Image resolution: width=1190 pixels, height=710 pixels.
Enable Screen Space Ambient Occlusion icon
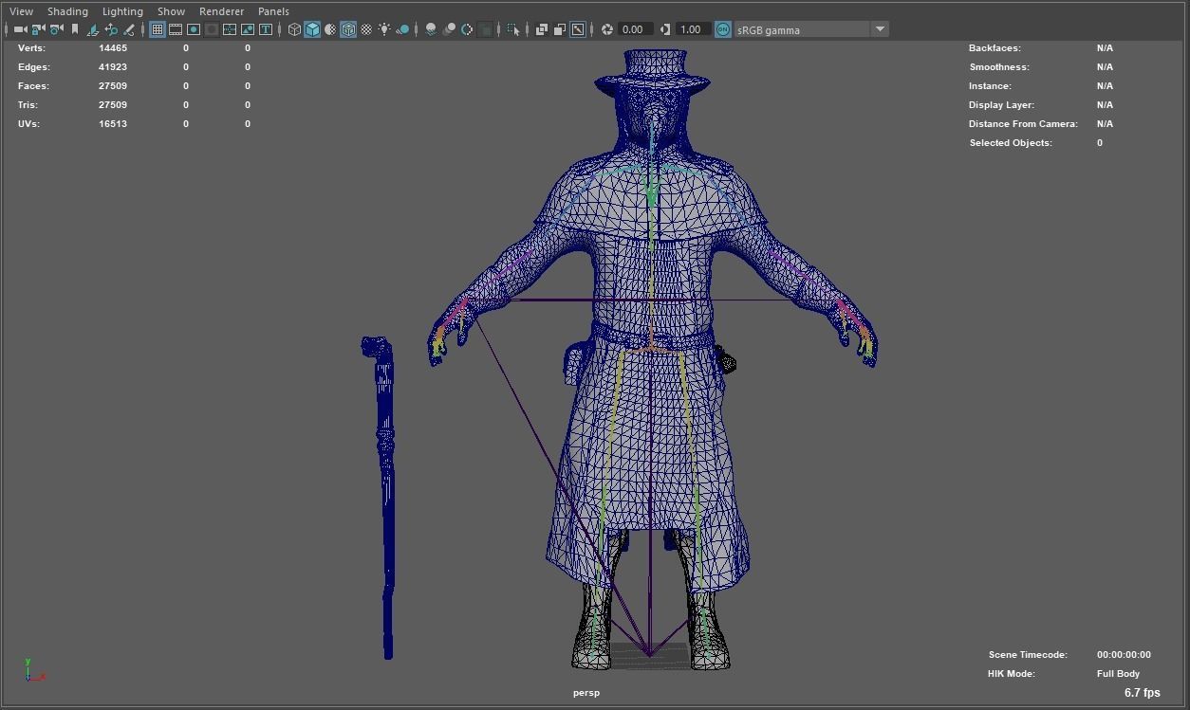click(x=431, y=29)
